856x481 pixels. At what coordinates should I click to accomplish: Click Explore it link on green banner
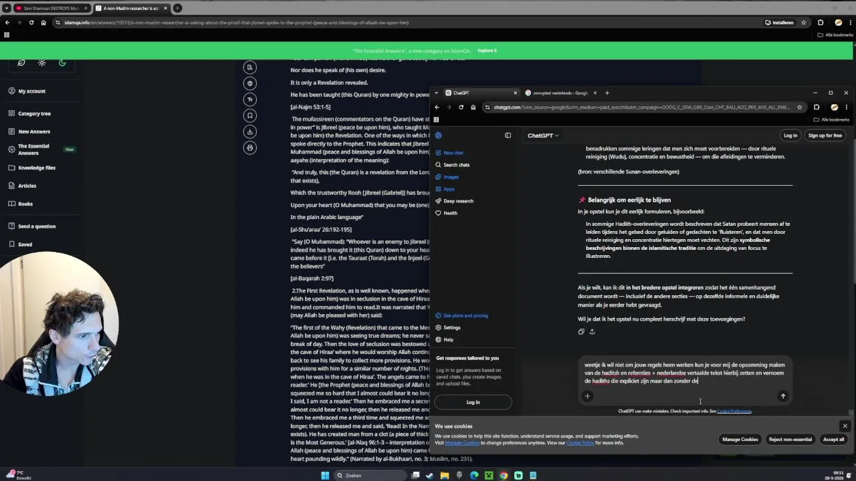point(487,51)
